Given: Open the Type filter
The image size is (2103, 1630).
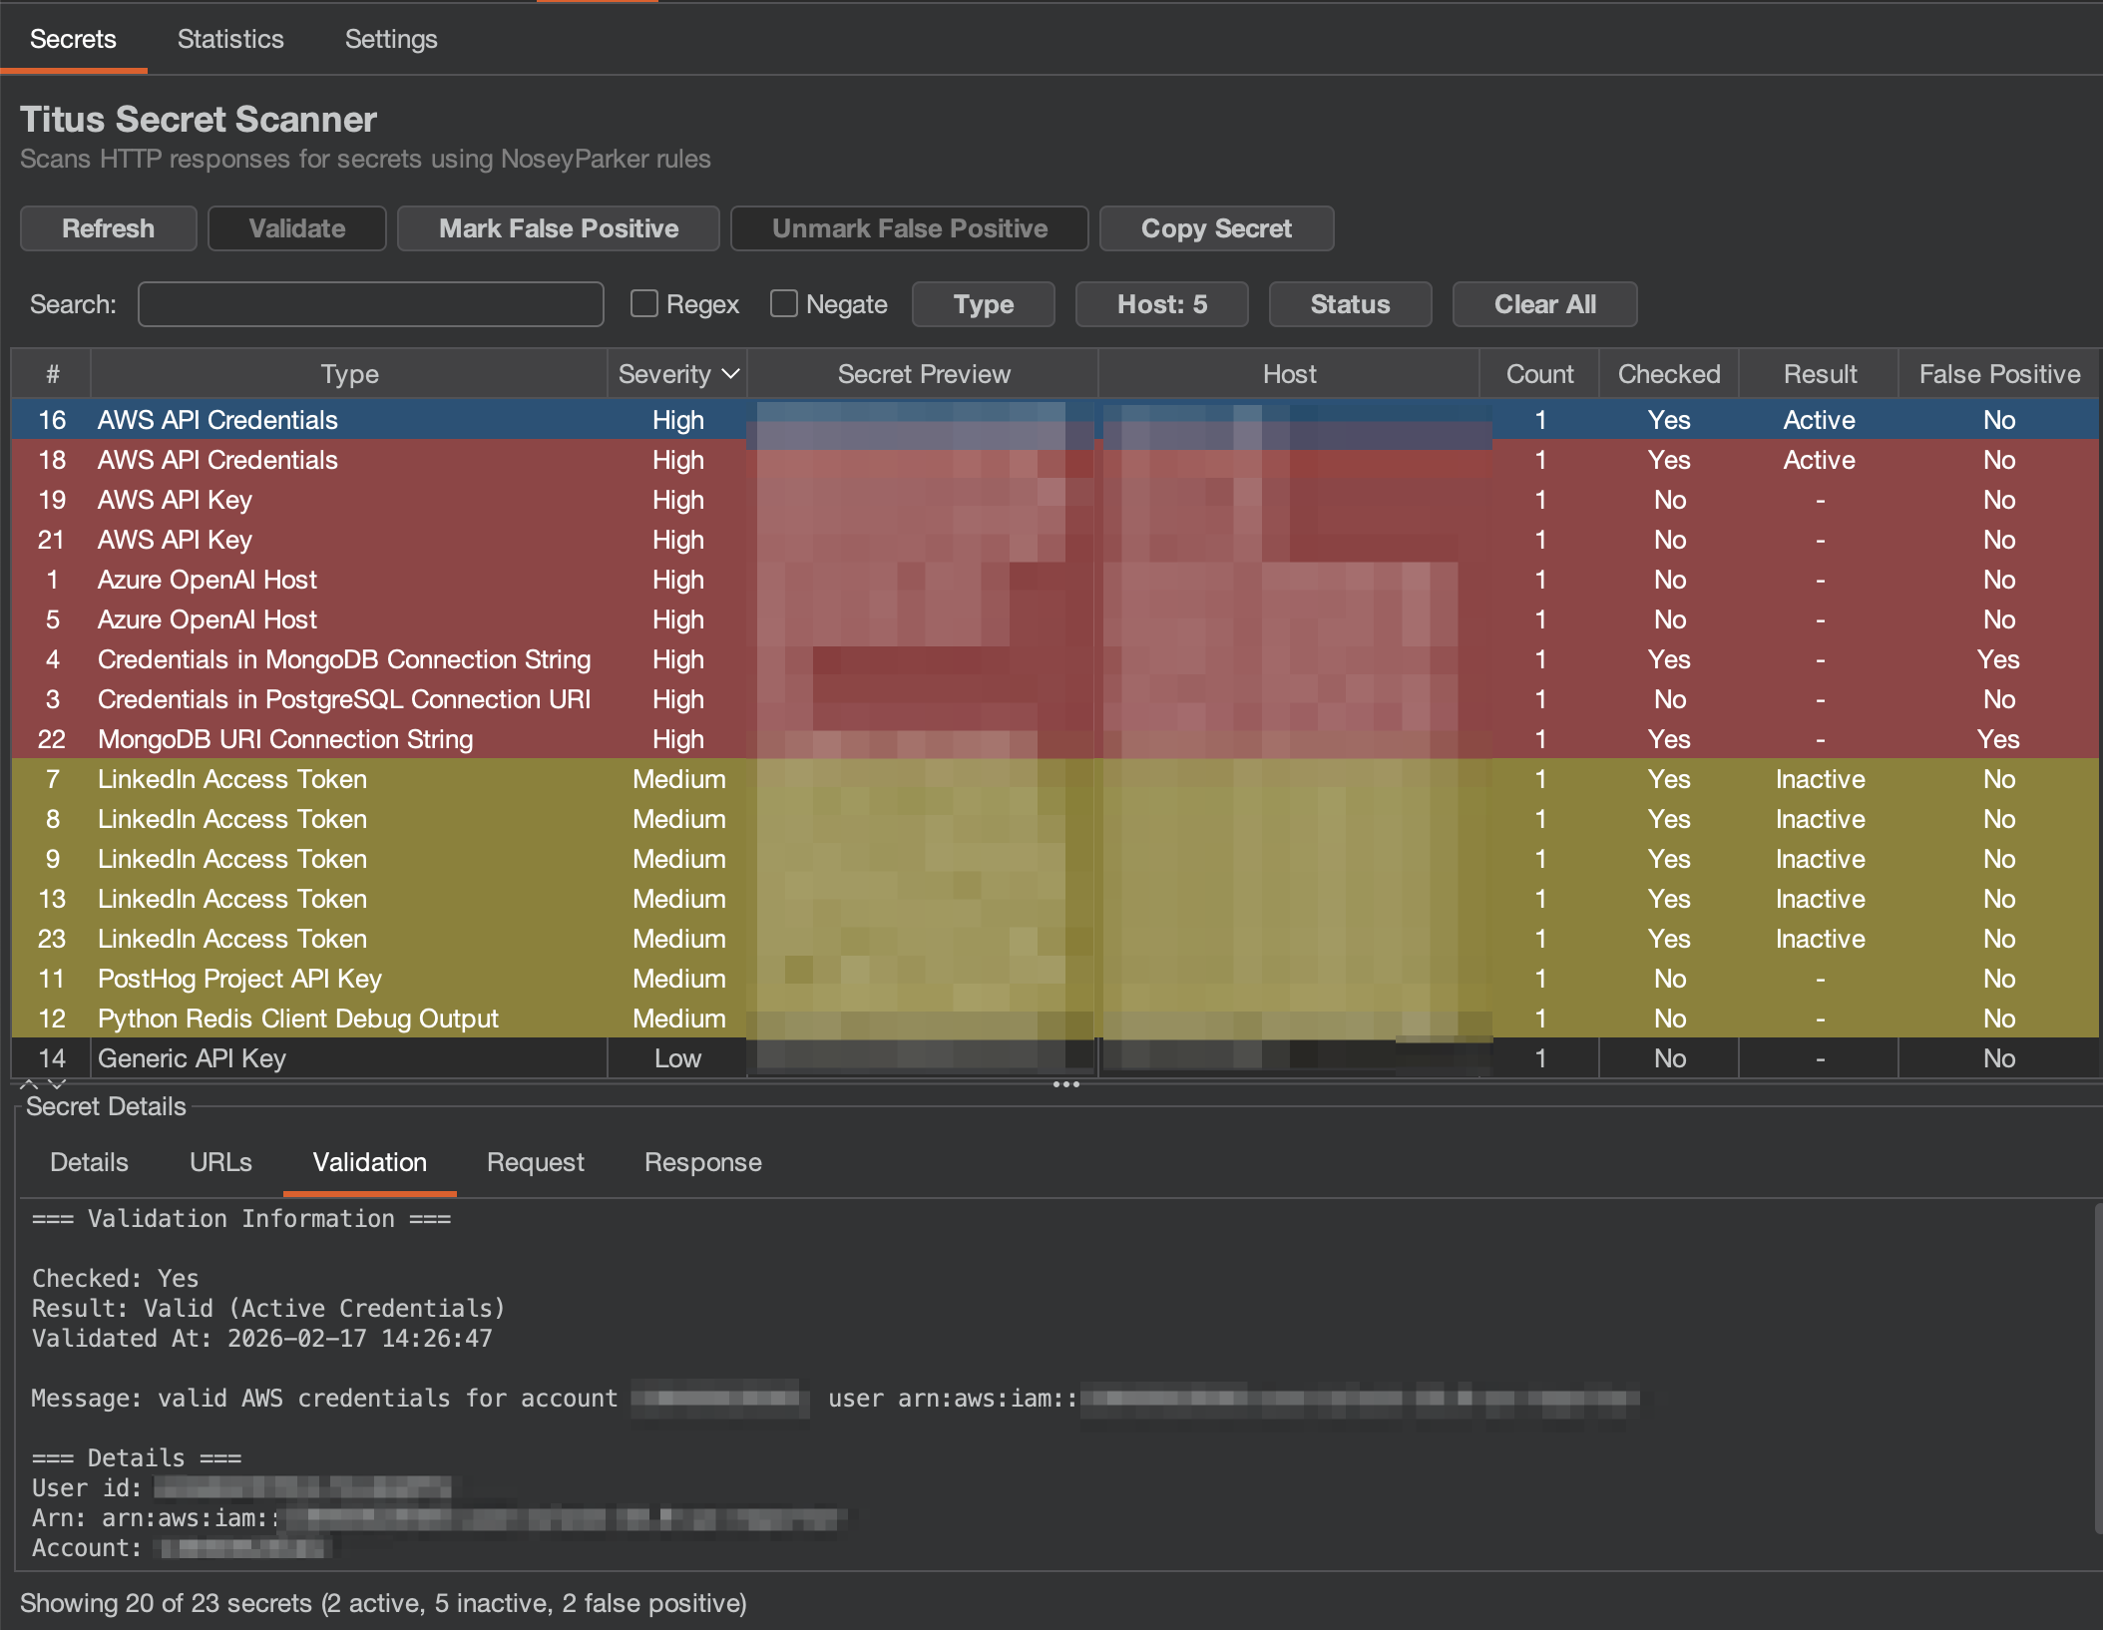Looking at the screenshot, I should 983,304.
